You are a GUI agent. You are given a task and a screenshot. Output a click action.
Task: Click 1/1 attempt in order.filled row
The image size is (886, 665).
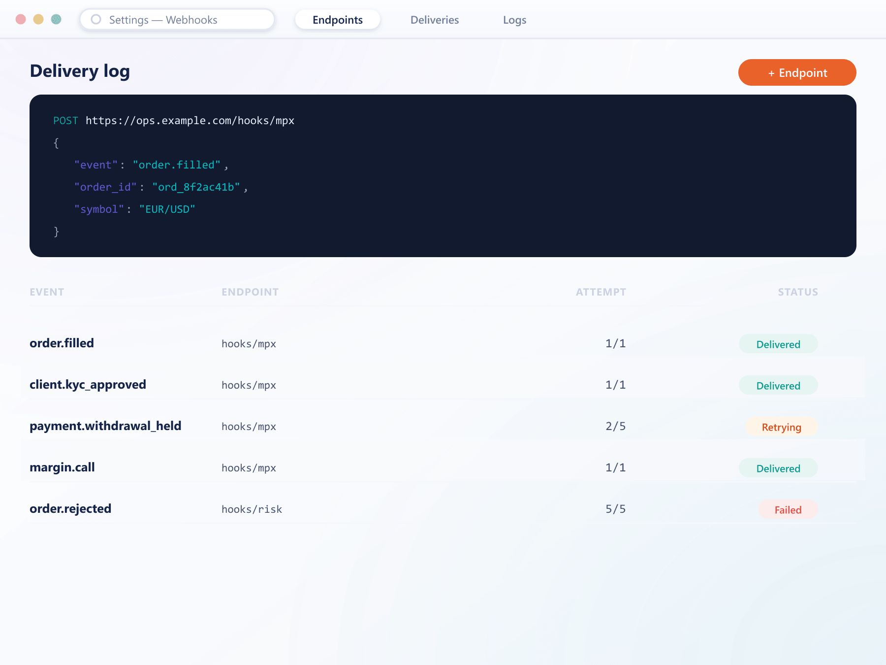tap(615, 343)
